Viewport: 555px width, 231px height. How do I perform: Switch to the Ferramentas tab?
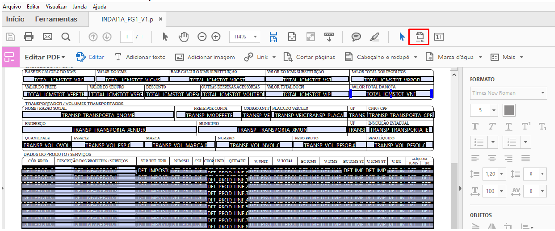pos(56,19)
